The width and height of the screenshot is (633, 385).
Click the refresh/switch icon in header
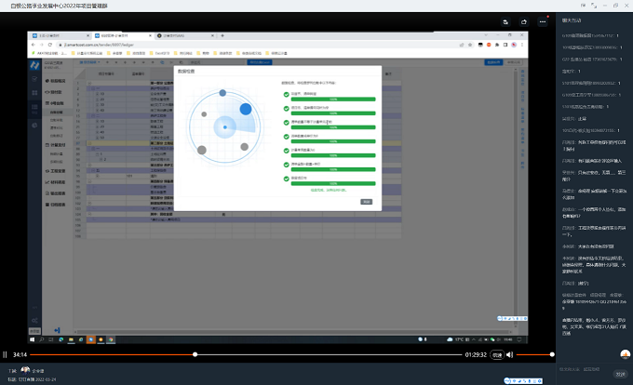click(x=505, y=20)
